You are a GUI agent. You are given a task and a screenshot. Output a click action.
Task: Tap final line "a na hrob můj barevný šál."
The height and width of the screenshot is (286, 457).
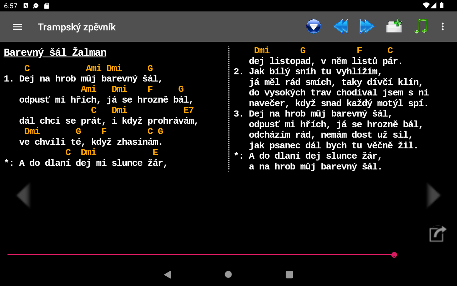point(316,167)
